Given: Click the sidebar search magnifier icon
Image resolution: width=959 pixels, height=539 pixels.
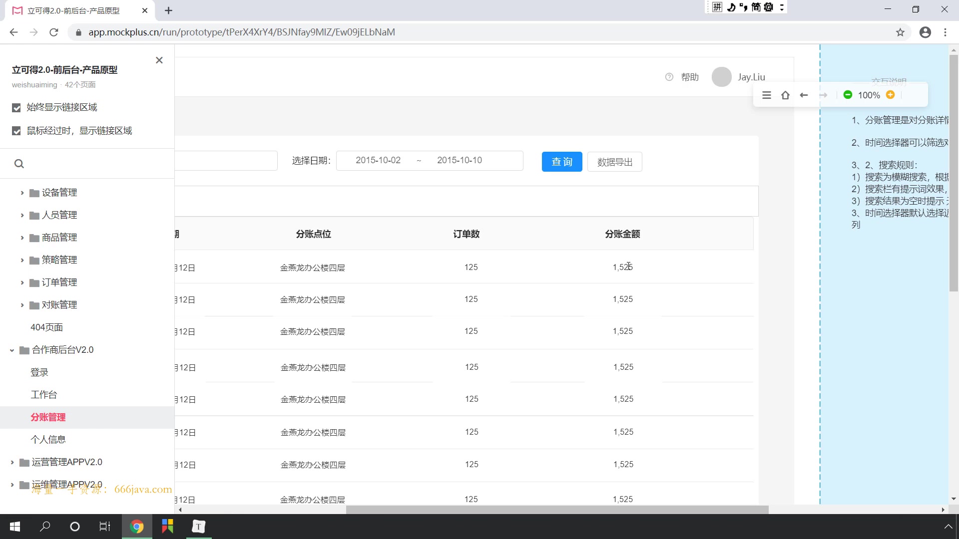Looking at the screenshot, I should [19, 164].
